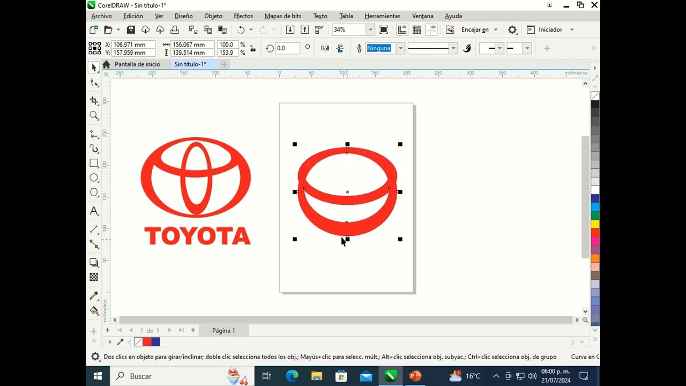Click the red swatch in palette

[x=595, y=233]
